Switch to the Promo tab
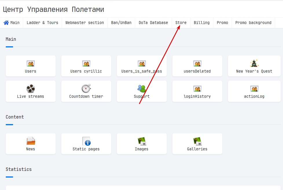Image resolution: width=283 pixels, height=190 pixels. pos(222,23)
